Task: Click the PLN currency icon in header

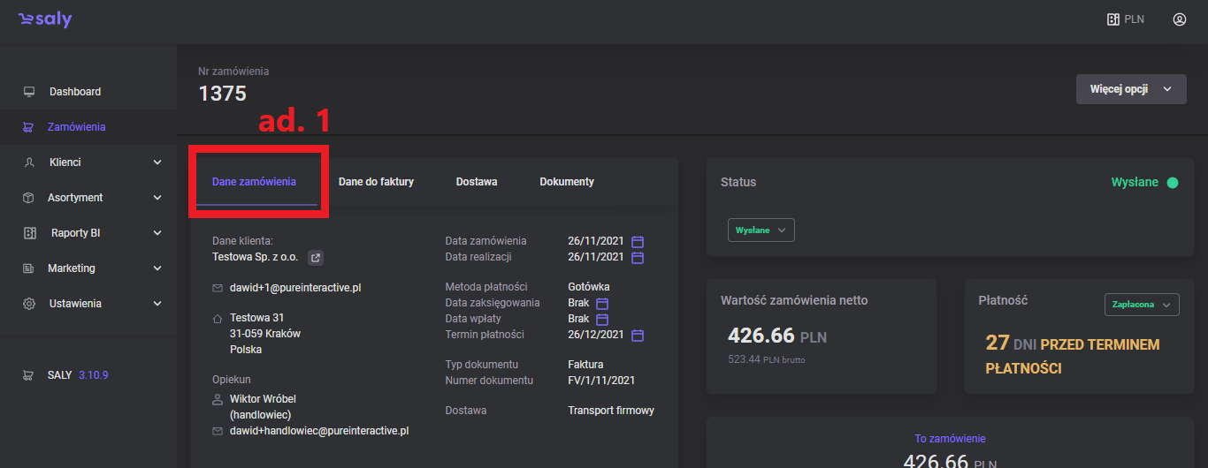Action: coord(1113,19)
